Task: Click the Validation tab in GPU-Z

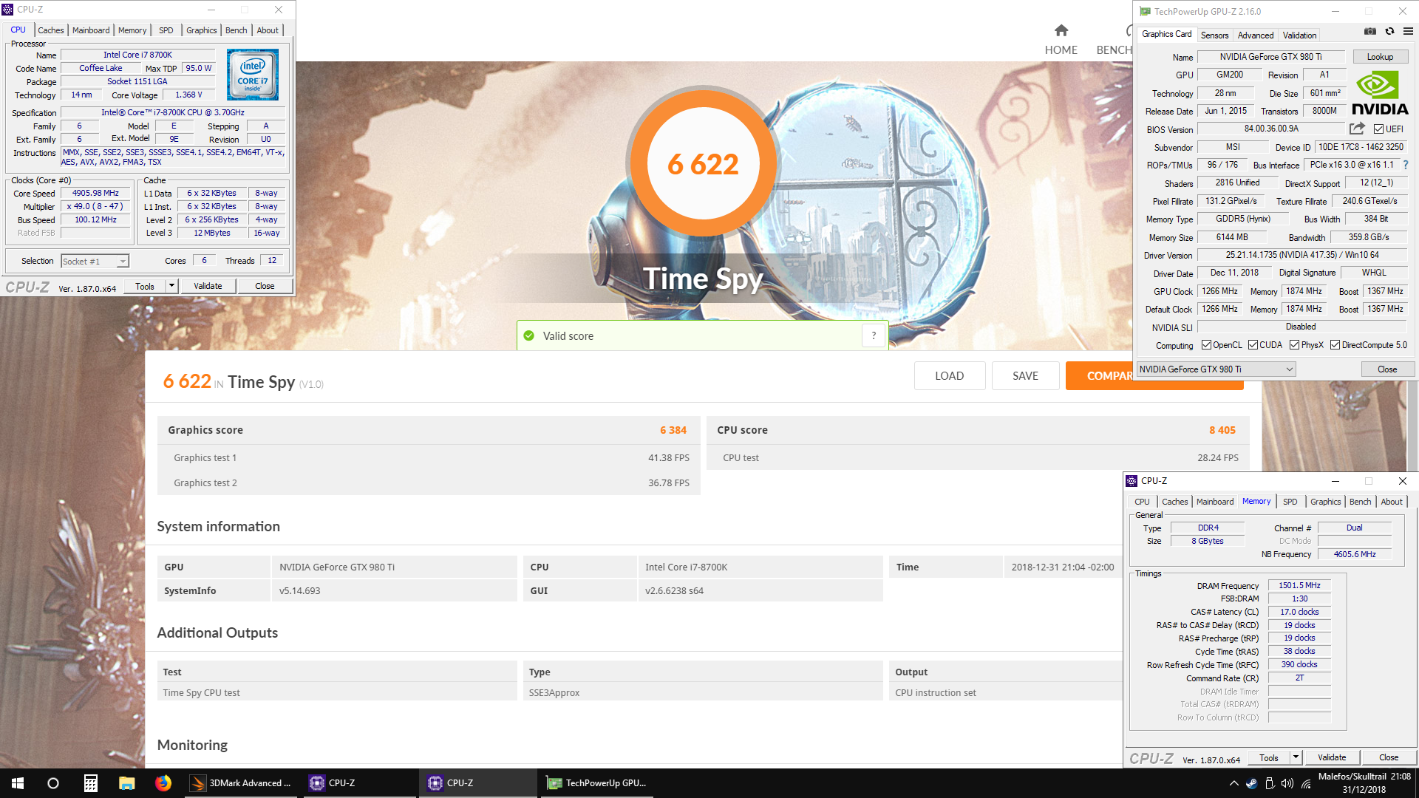Action: 1299,35
